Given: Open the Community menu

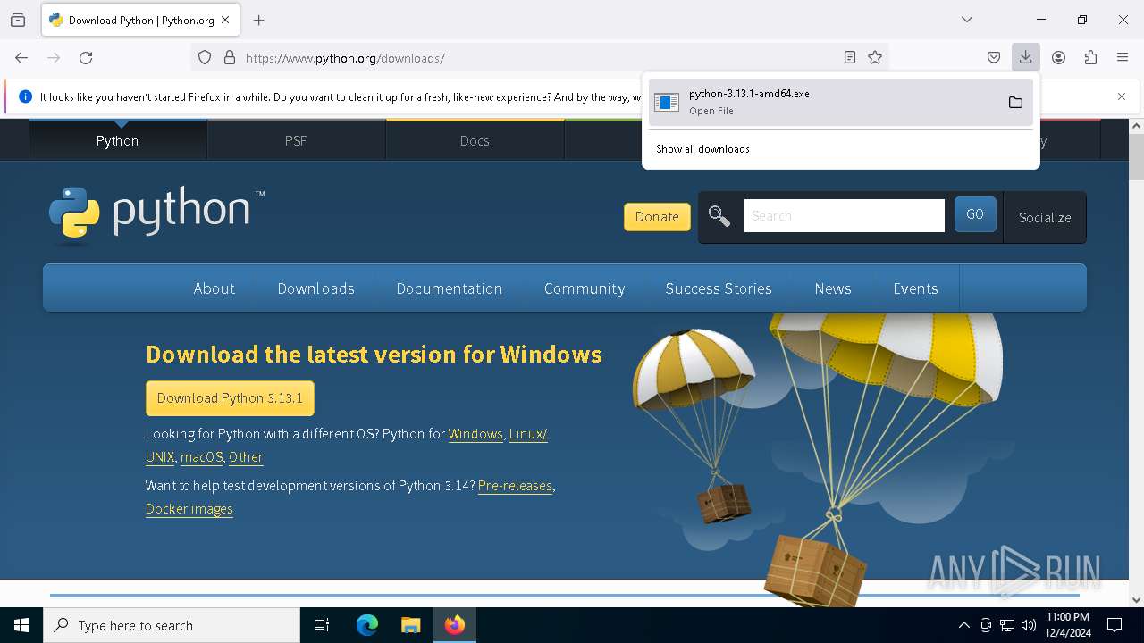Looking at the screenshot, I should [x=585, y=288].
